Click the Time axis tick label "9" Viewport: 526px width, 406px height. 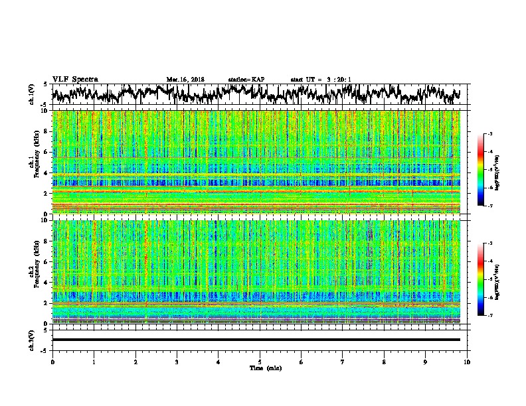pos(425,362)
